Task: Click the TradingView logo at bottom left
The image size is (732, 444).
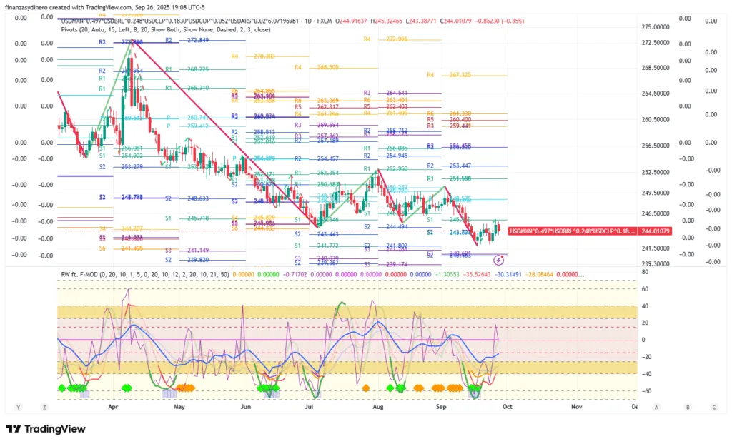Action: point(46,429)
